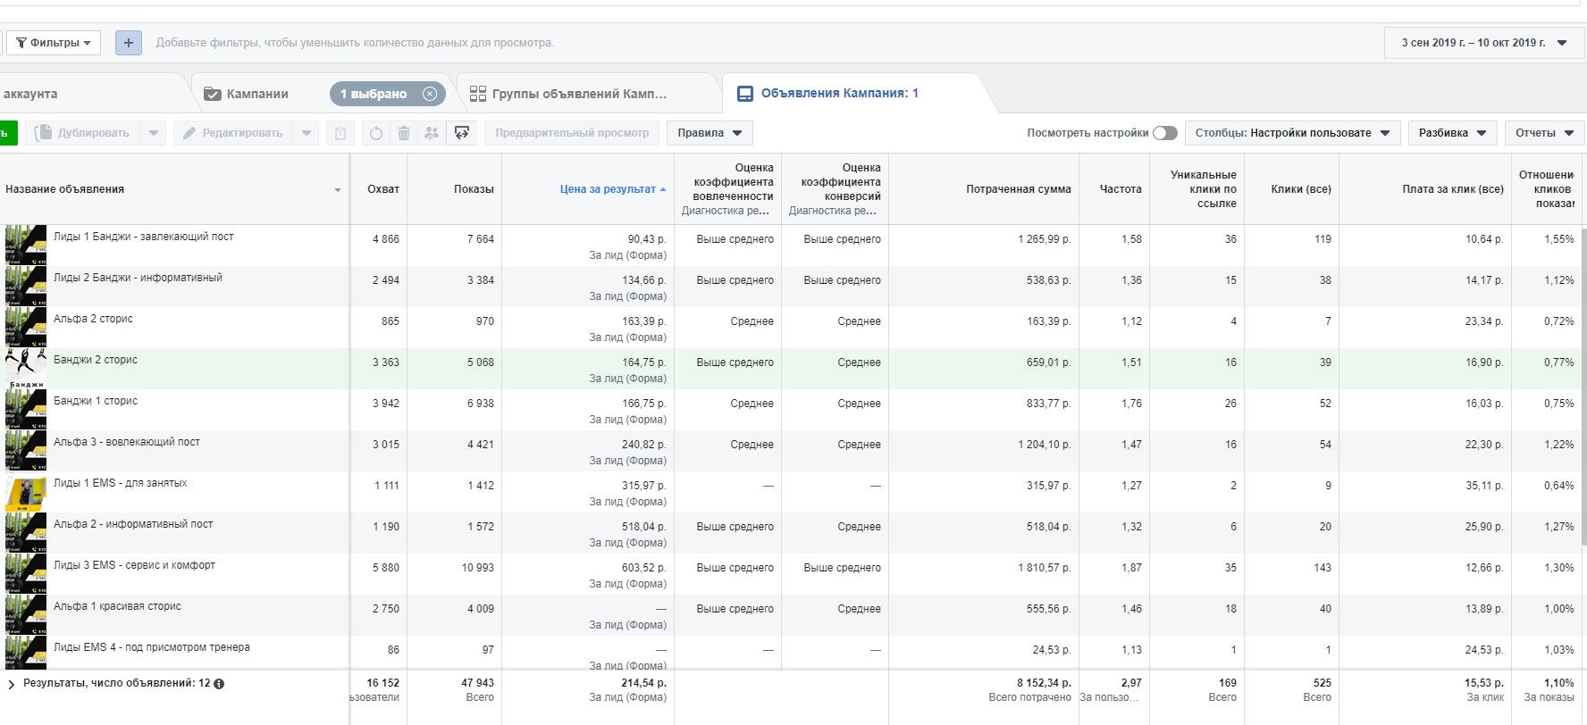Select ad name Альфа 1 красивая сторис
1587x725 pixels.
[117, 606]
